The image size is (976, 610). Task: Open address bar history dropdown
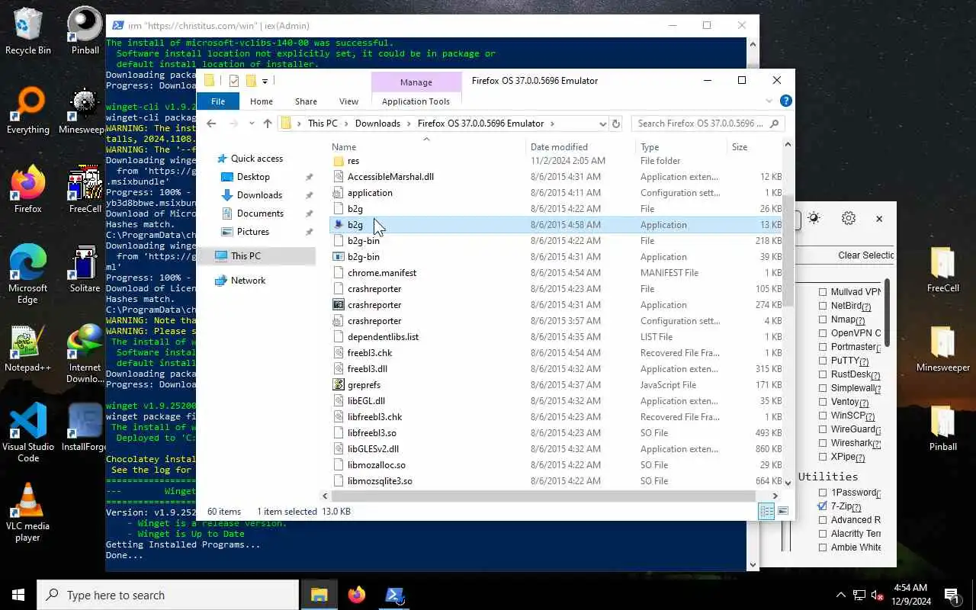[602, 124]
